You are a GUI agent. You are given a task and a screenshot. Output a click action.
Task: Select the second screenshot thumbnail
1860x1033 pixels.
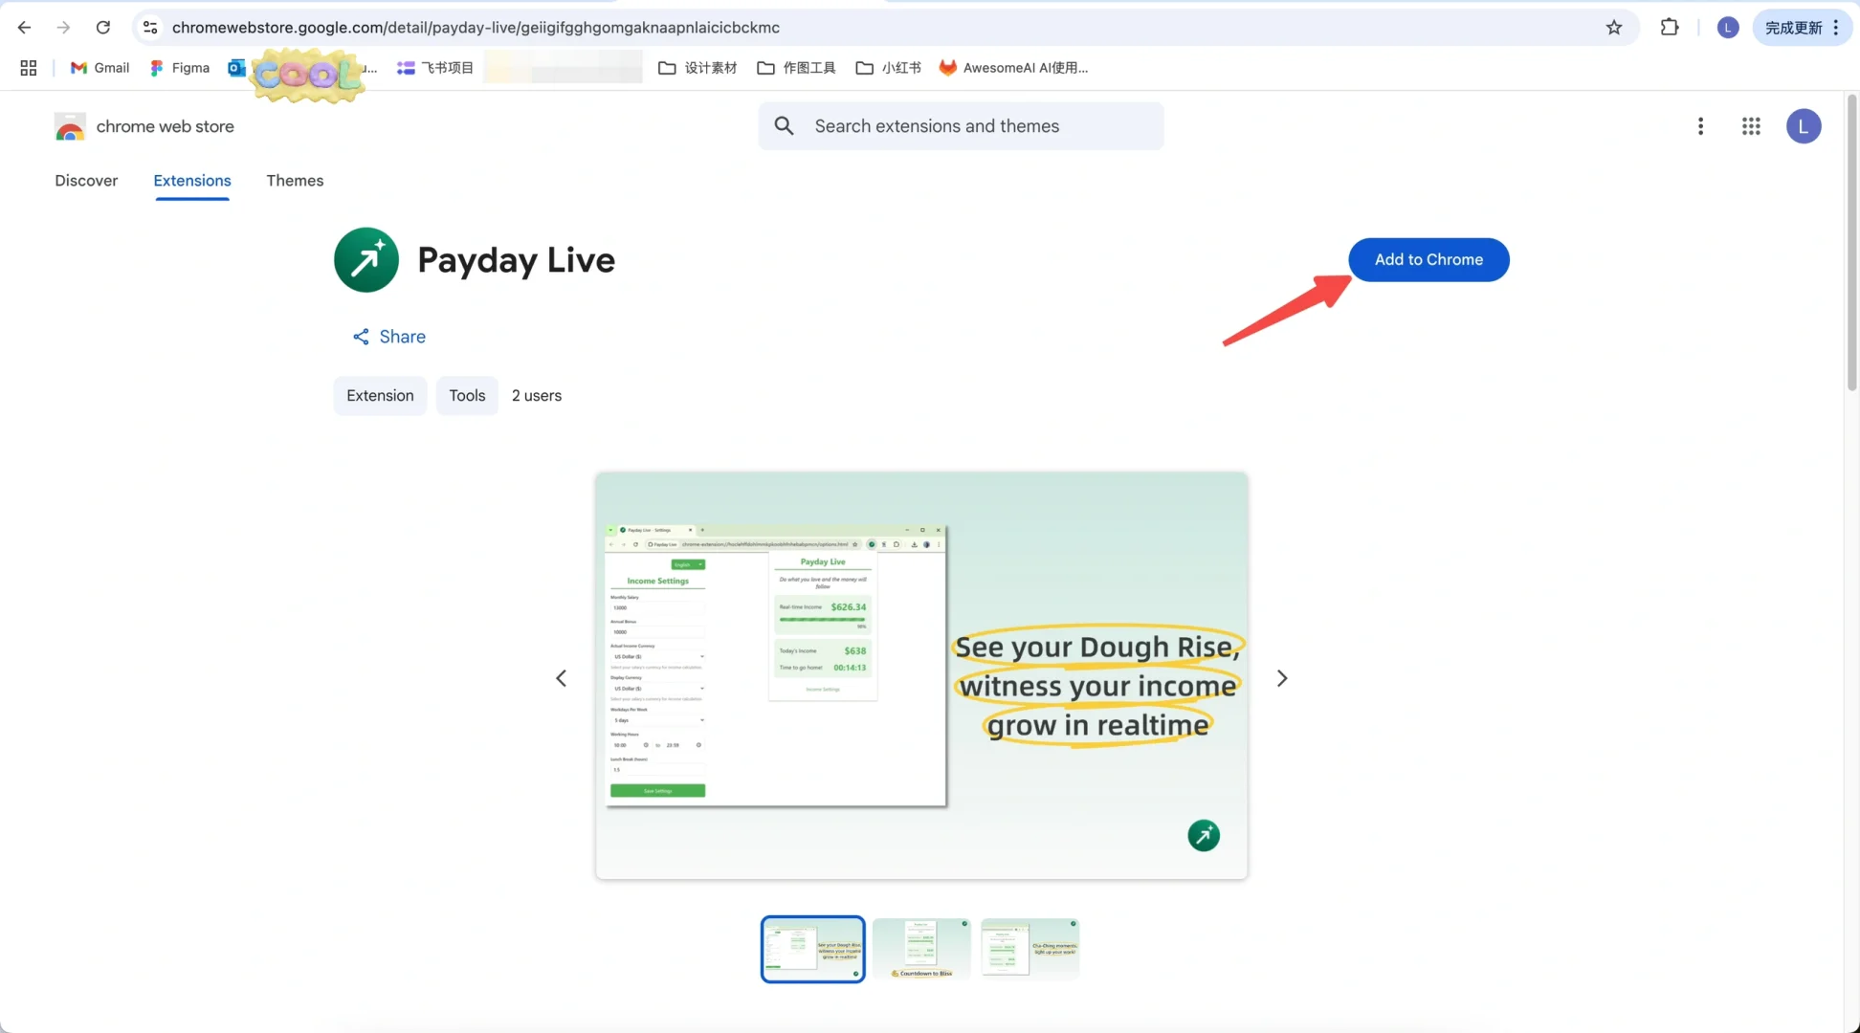click(921, 949)
